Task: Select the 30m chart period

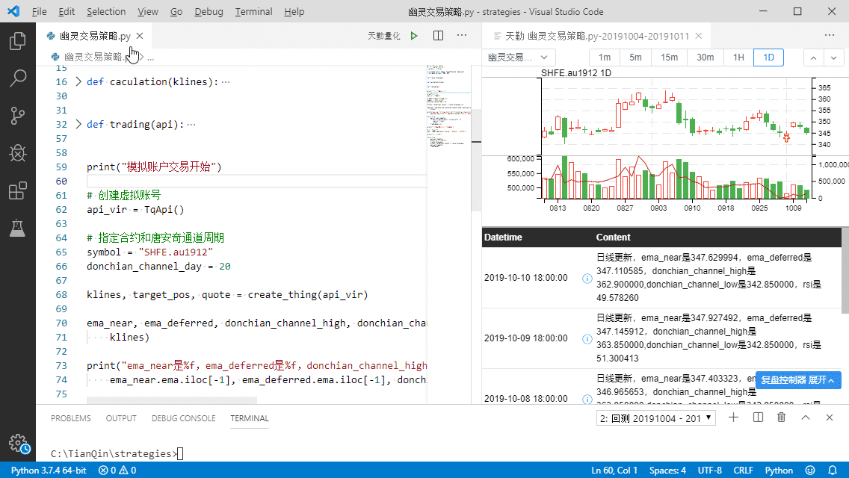Action: click(x=705, y=58)
